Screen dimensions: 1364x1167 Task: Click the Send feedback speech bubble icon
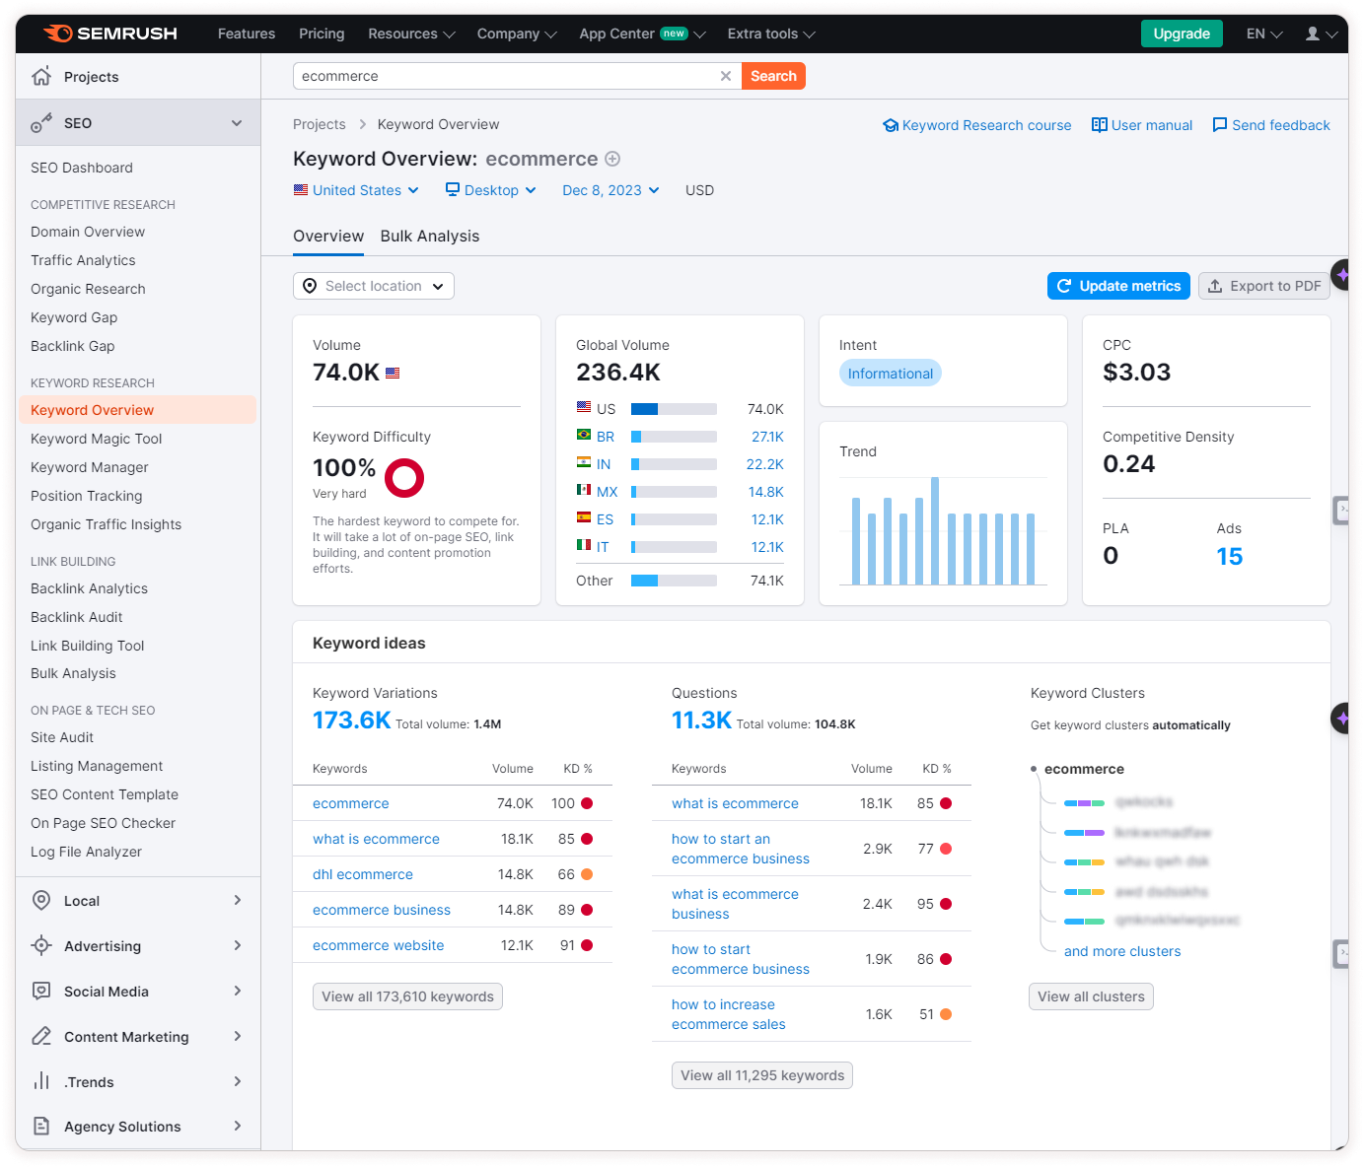pyautogui.click(x=1219, y=125)
